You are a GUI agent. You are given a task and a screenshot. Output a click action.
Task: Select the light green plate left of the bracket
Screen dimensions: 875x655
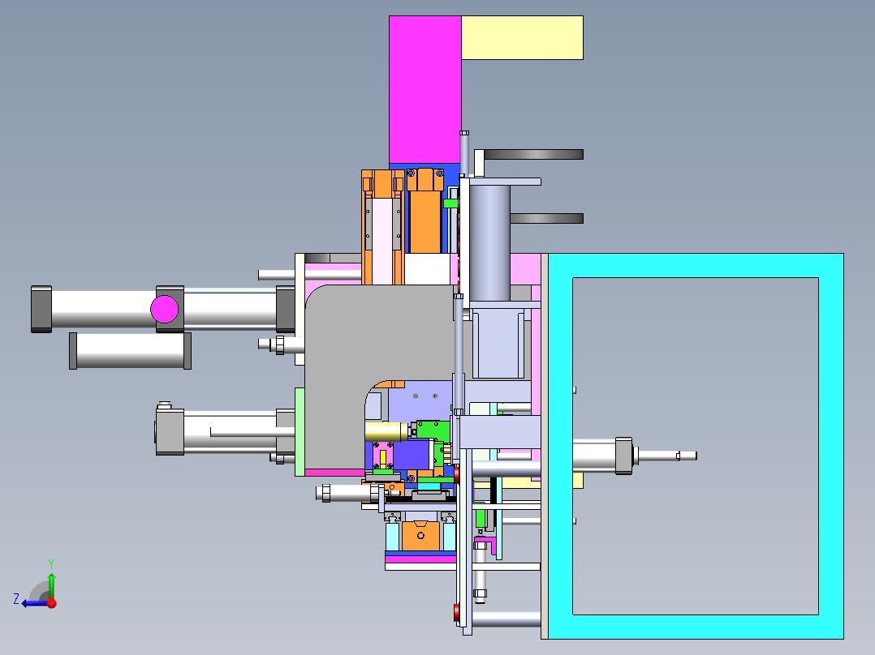(x=300, y=431)
